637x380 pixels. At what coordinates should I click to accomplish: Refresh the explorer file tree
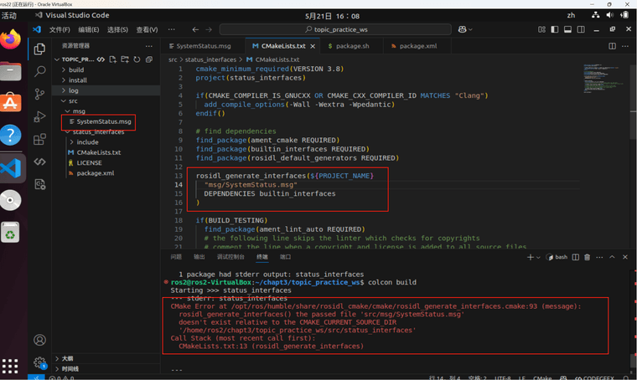(x=137, y=59)
